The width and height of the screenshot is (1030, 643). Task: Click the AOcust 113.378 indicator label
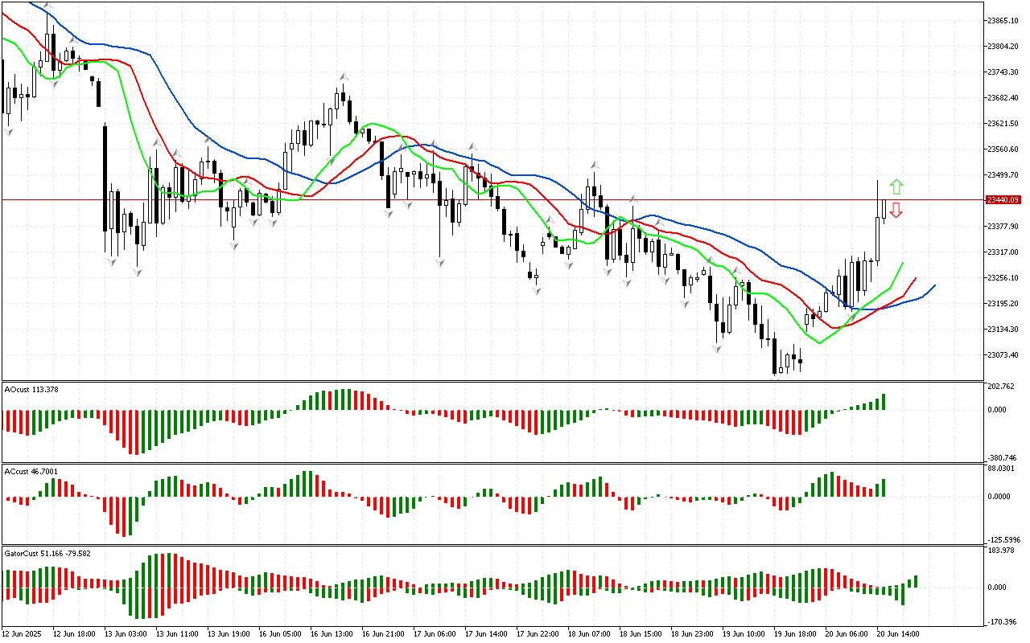pos(31,389)
